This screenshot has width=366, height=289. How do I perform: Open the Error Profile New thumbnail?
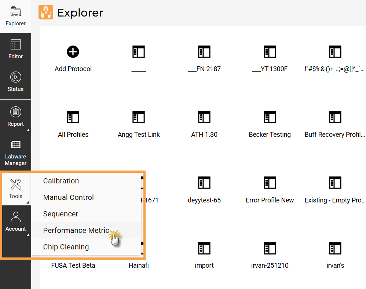click(270, 183)
